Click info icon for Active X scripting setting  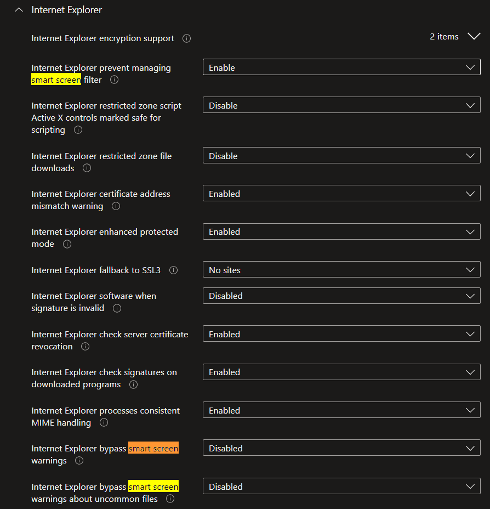click(x=78, y=130)
